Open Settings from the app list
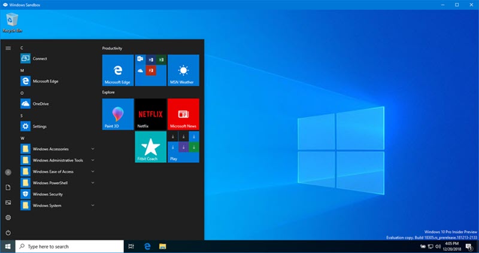 (57, 126)
